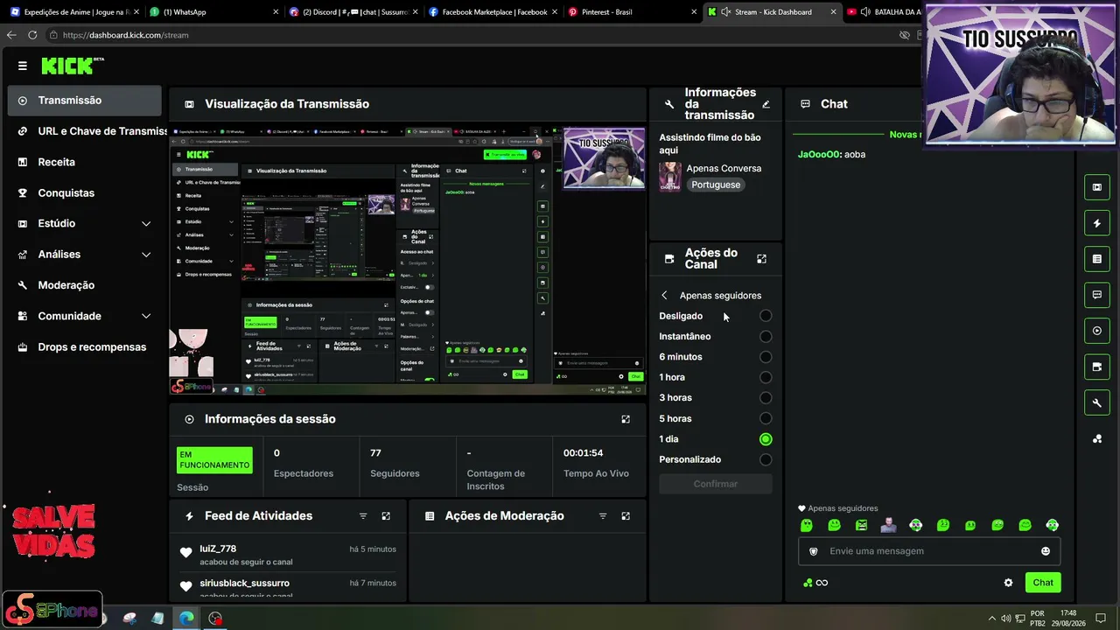The height and width of the screenshot is (630, 1120).
Task: Reload the browser page
Action: [x=32, y=35]
